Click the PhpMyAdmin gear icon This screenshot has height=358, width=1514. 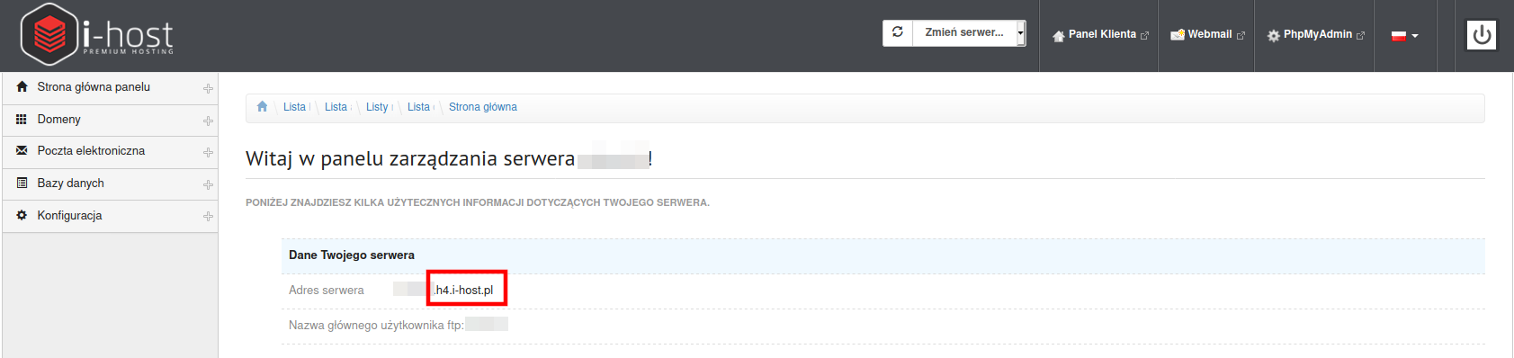point(1273,36)
